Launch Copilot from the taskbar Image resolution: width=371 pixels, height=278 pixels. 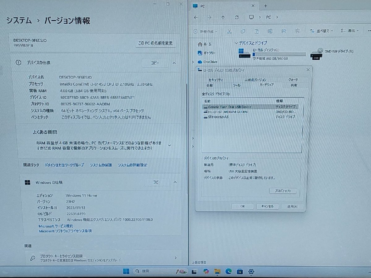206,272
